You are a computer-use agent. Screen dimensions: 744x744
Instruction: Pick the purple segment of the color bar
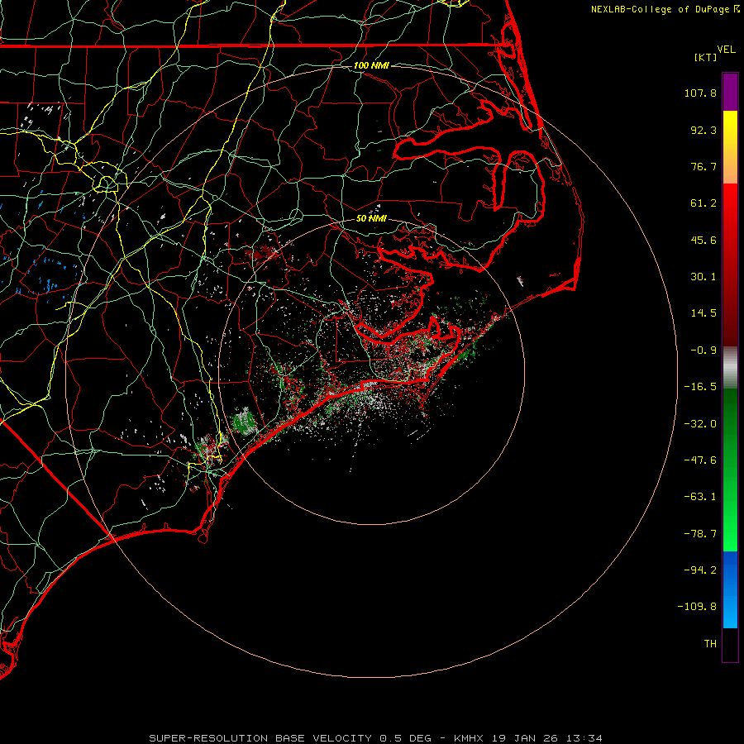pos(730,93)
